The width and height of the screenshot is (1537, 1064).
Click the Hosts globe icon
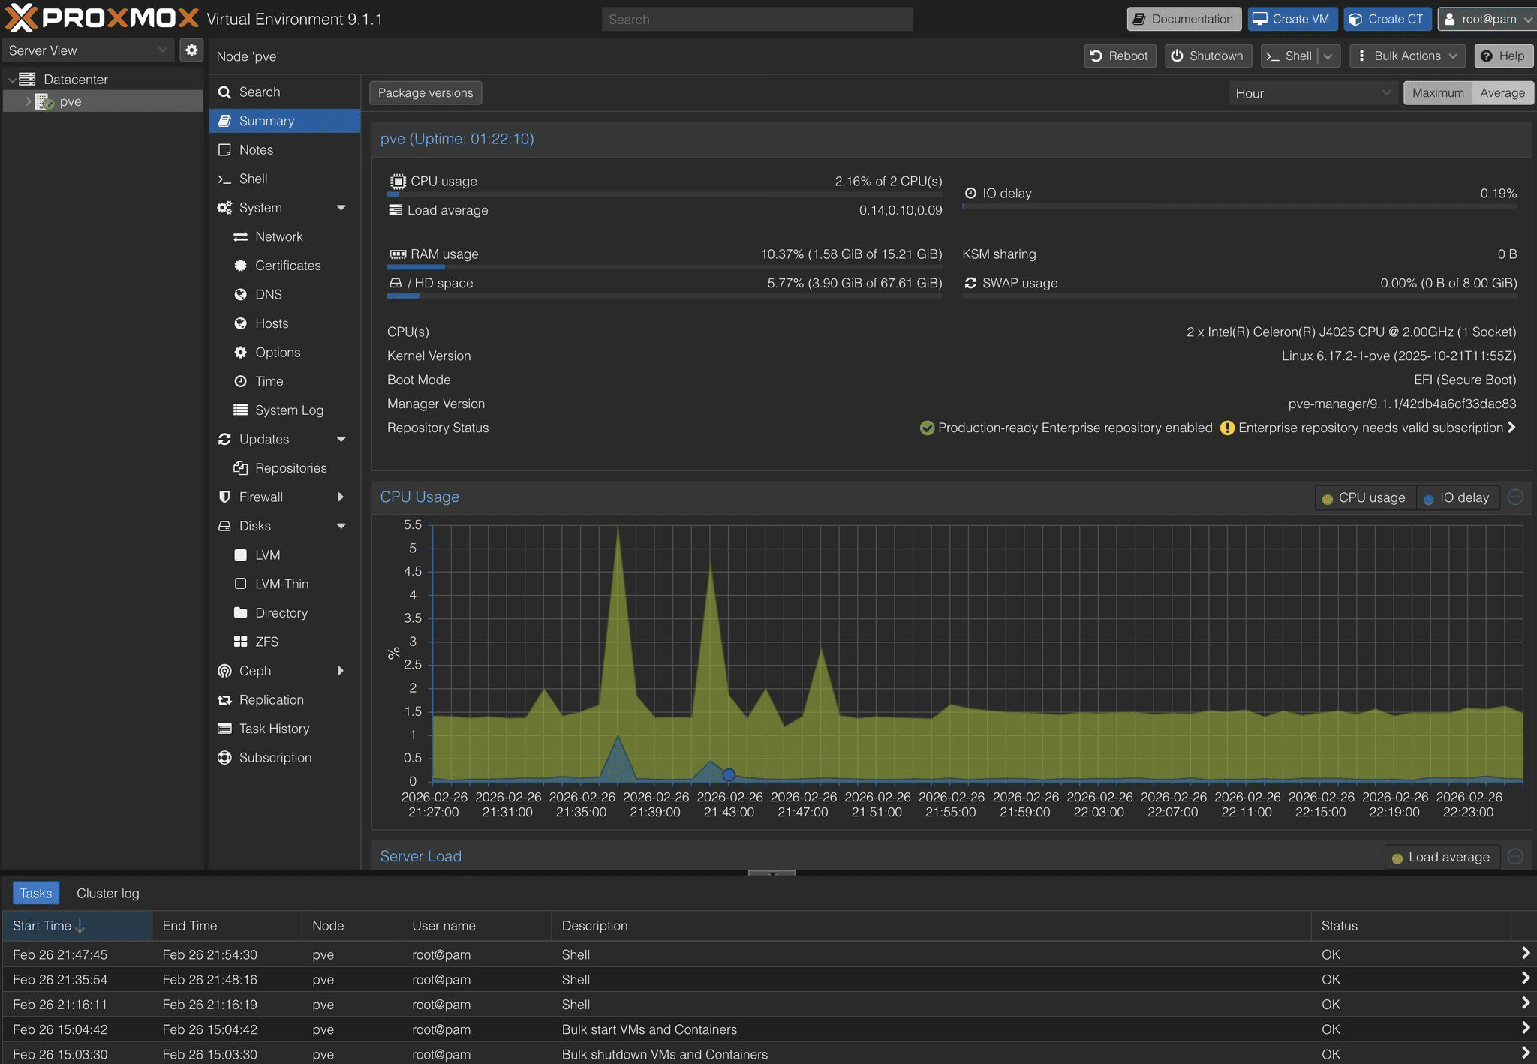pyautogui.click(x=240, y=323)
